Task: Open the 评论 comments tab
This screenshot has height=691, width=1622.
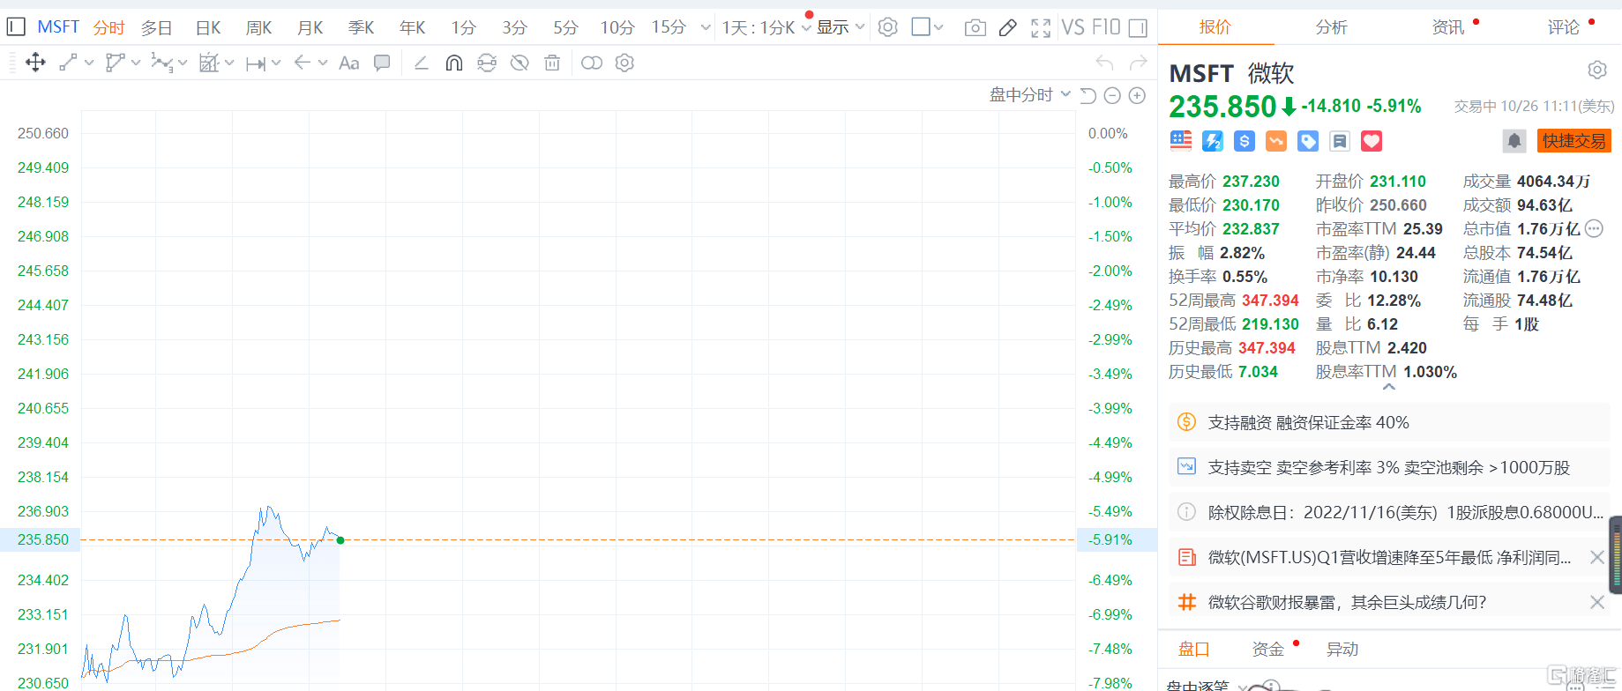Action: click(x=1564, y=27)
